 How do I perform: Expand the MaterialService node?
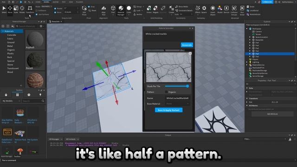pyautogui.click(x=247, y=65)
